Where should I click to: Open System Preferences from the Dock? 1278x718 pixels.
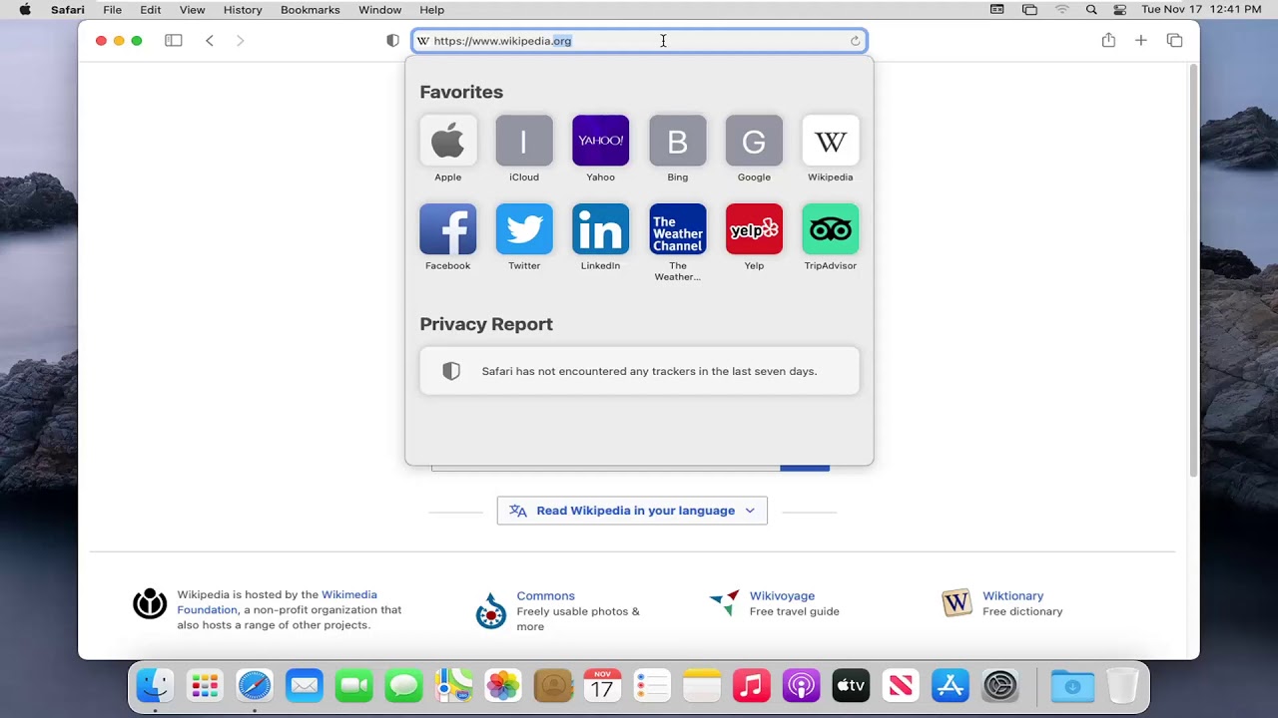click(1000, 686)
